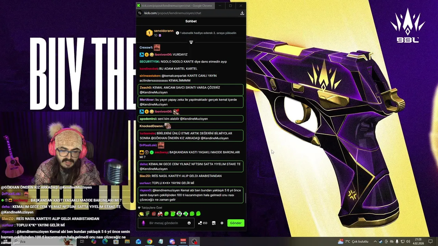Open the channel points infinity icon
The width and height of the screenshot is (438, 246).
click(205, 223)
